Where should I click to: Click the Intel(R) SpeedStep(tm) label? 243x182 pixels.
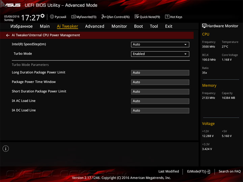point(29,44)
